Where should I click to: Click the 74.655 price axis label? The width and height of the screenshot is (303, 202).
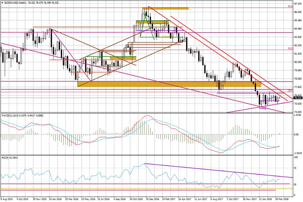pyautogui.click(x=298, y=112)
